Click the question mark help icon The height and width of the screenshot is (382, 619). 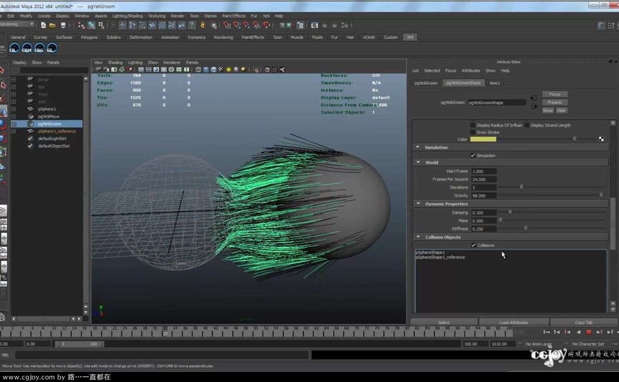click(x=192, y=25)
